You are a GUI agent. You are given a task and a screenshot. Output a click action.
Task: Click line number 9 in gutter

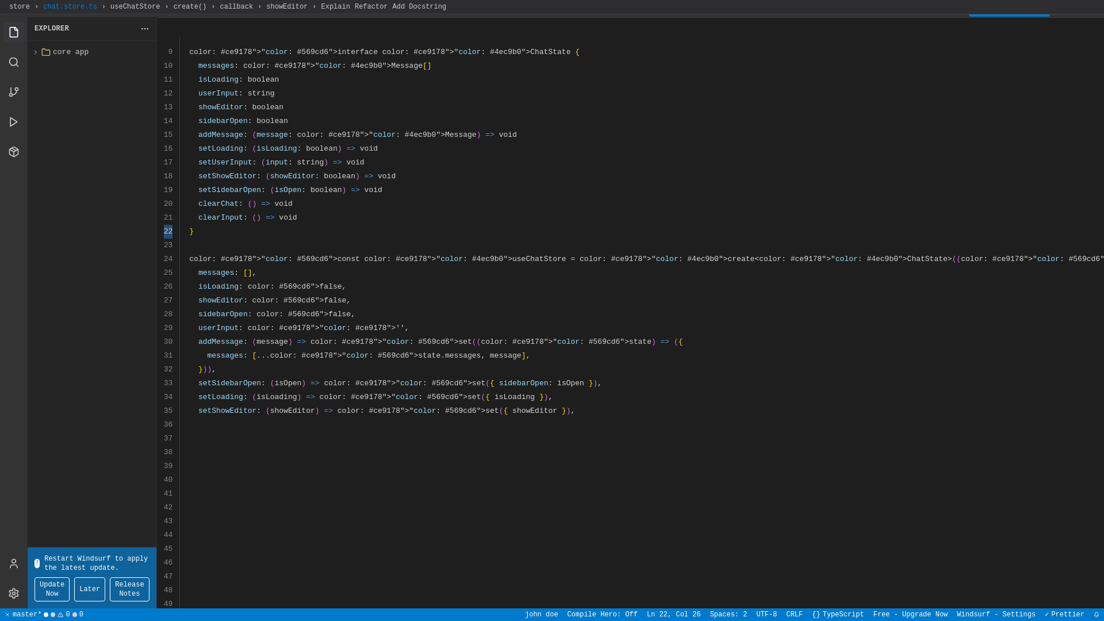pyautogui.click(x=170, y=52)
